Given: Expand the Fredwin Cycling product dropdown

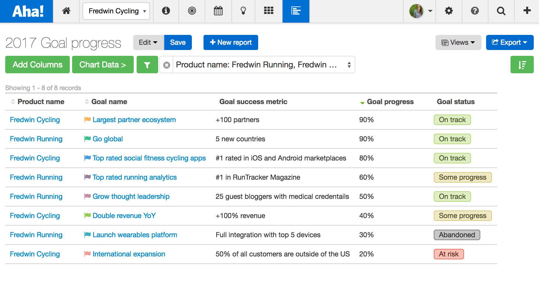Looking at the screenshot, I should click(x=116, y=11).
